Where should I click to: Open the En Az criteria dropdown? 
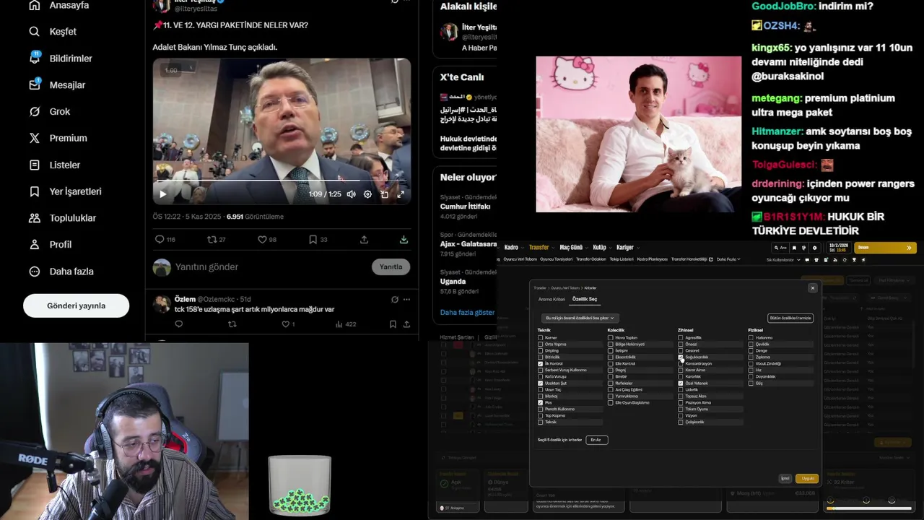point(596,440)
